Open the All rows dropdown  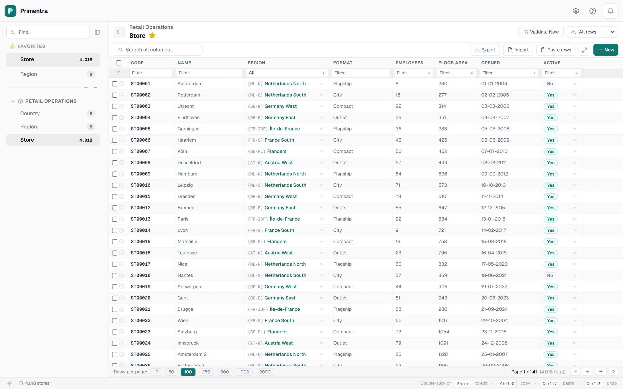pos(592,32)
